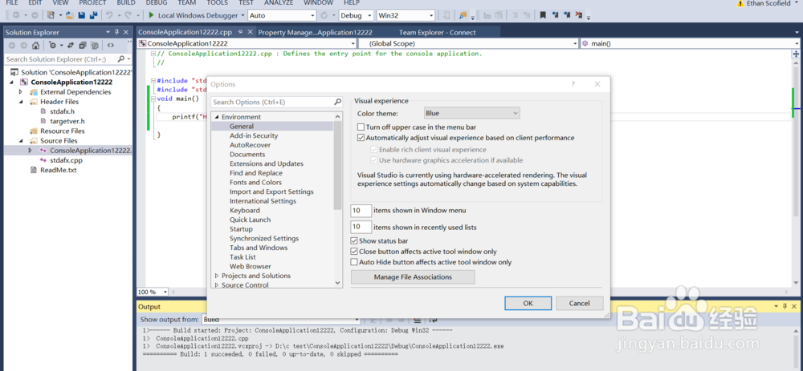This screenshot has width=803, height=371.
Task: Expand External Dependencies in Solution Explorer
Action: point(21,92)
